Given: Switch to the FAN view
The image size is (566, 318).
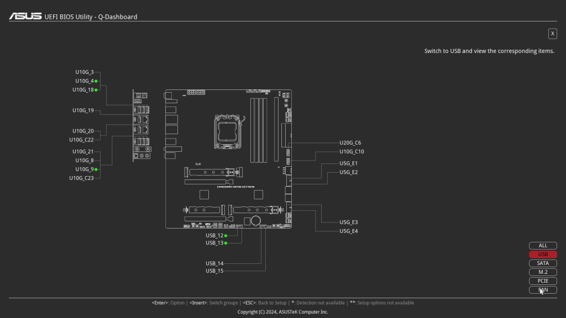Looking at the screenshot, I should 543,290.
